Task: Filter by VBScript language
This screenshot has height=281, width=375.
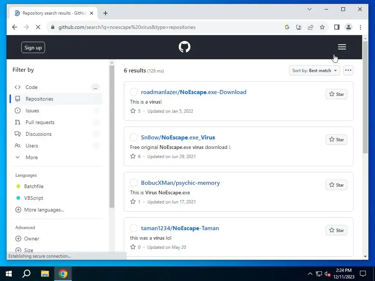Action: 33,198
